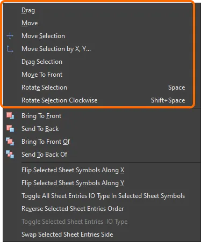Click the Move Selection by X, Y axis icon

tap(10, 49)
